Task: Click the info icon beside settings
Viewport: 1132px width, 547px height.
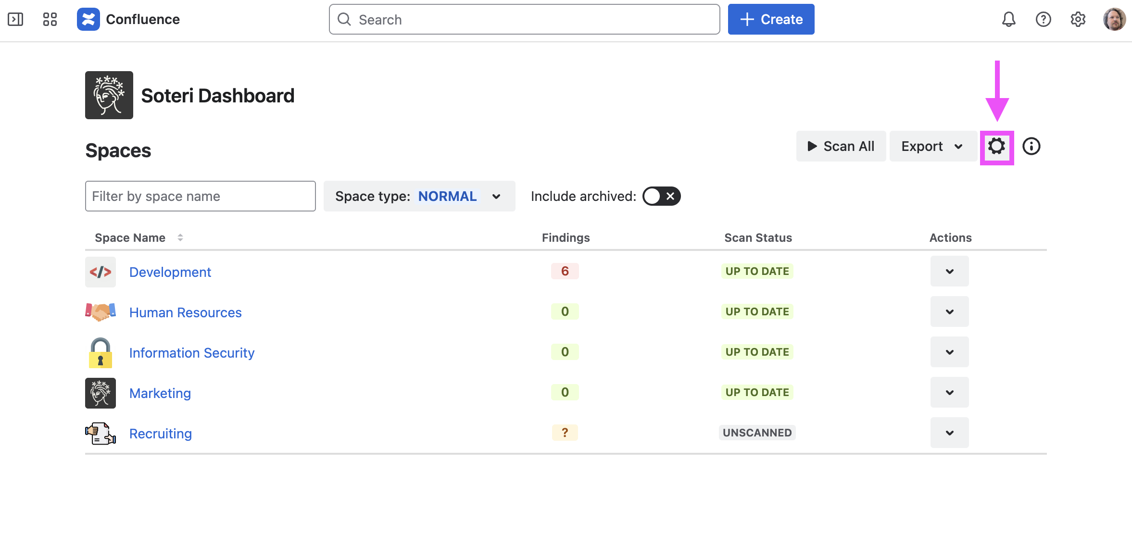Action: point(1031,146)
